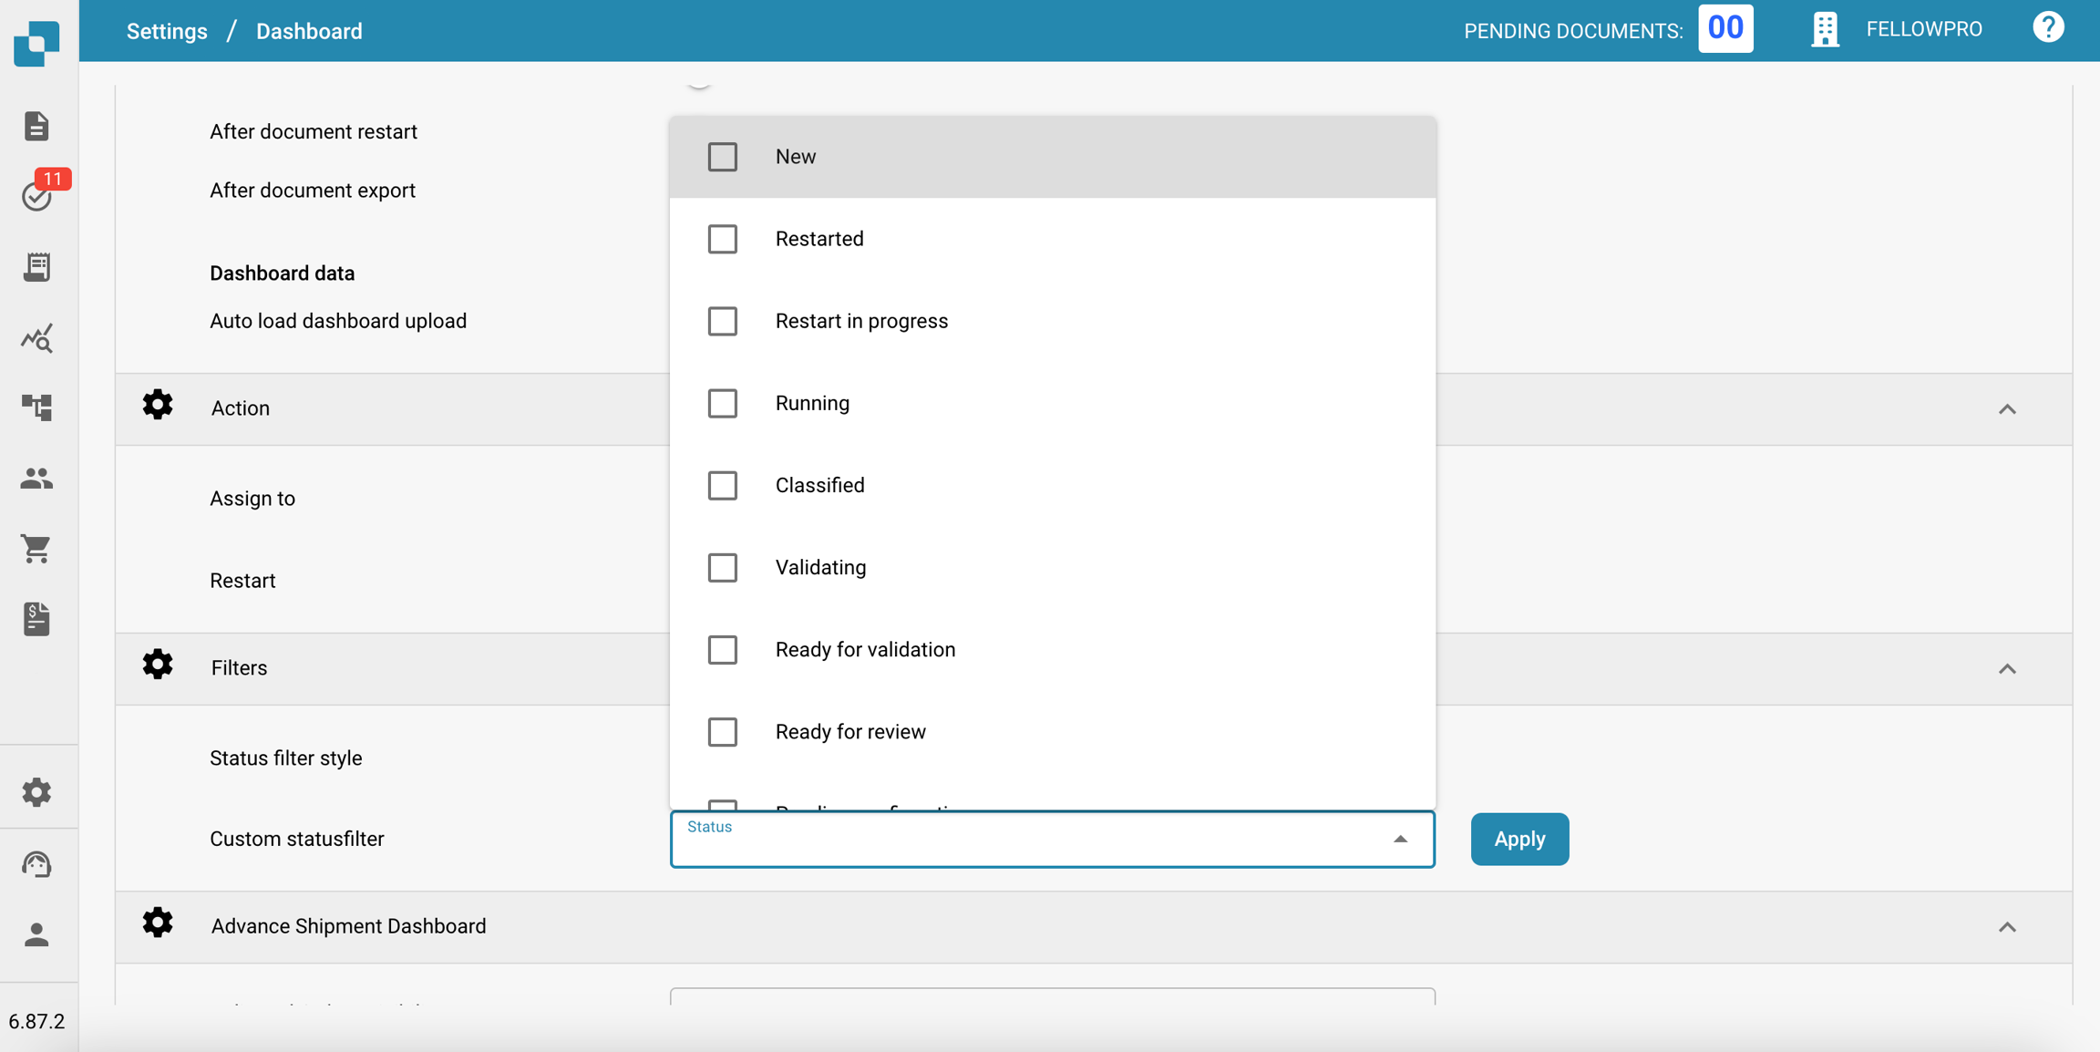Open the analytics chart icon in sidebar
The width and height of the screenshot is (2100, 1052).
click(x=36, y=338)
